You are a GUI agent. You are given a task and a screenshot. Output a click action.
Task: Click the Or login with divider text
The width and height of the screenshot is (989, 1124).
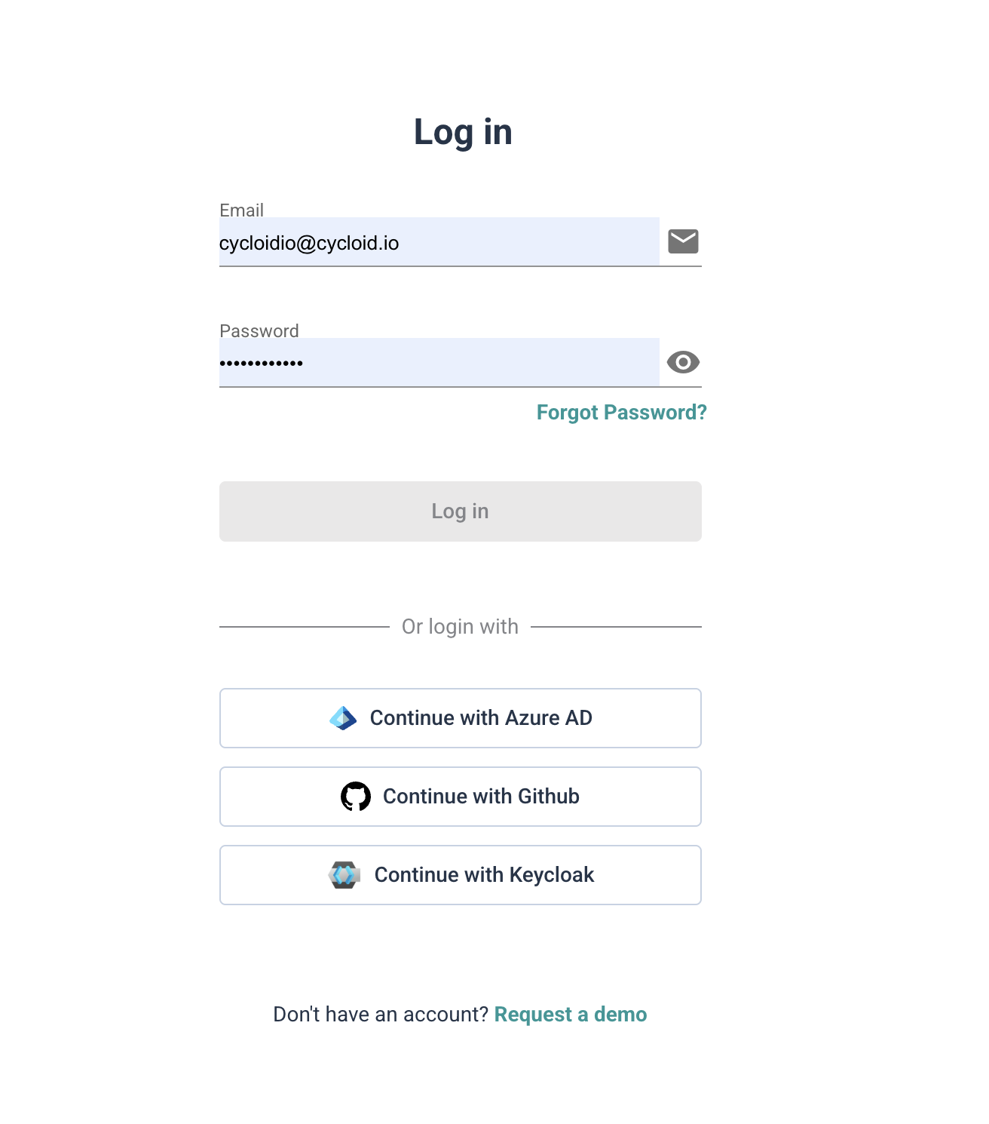460,627
